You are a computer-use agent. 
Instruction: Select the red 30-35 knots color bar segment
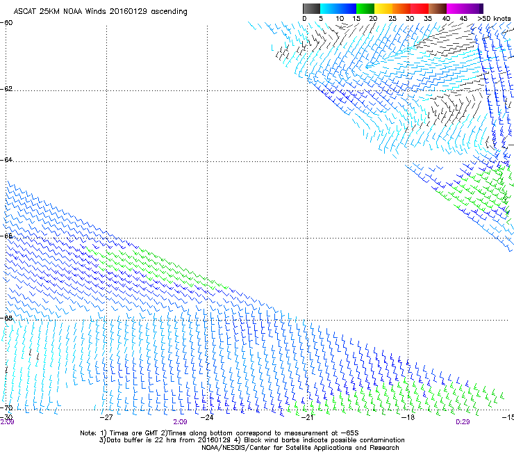point(420,8)
